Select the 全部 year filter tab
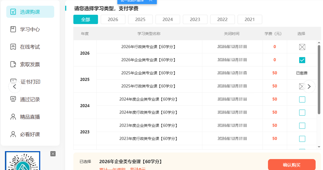This screenshot has width=323, height=170. point(86,19)
